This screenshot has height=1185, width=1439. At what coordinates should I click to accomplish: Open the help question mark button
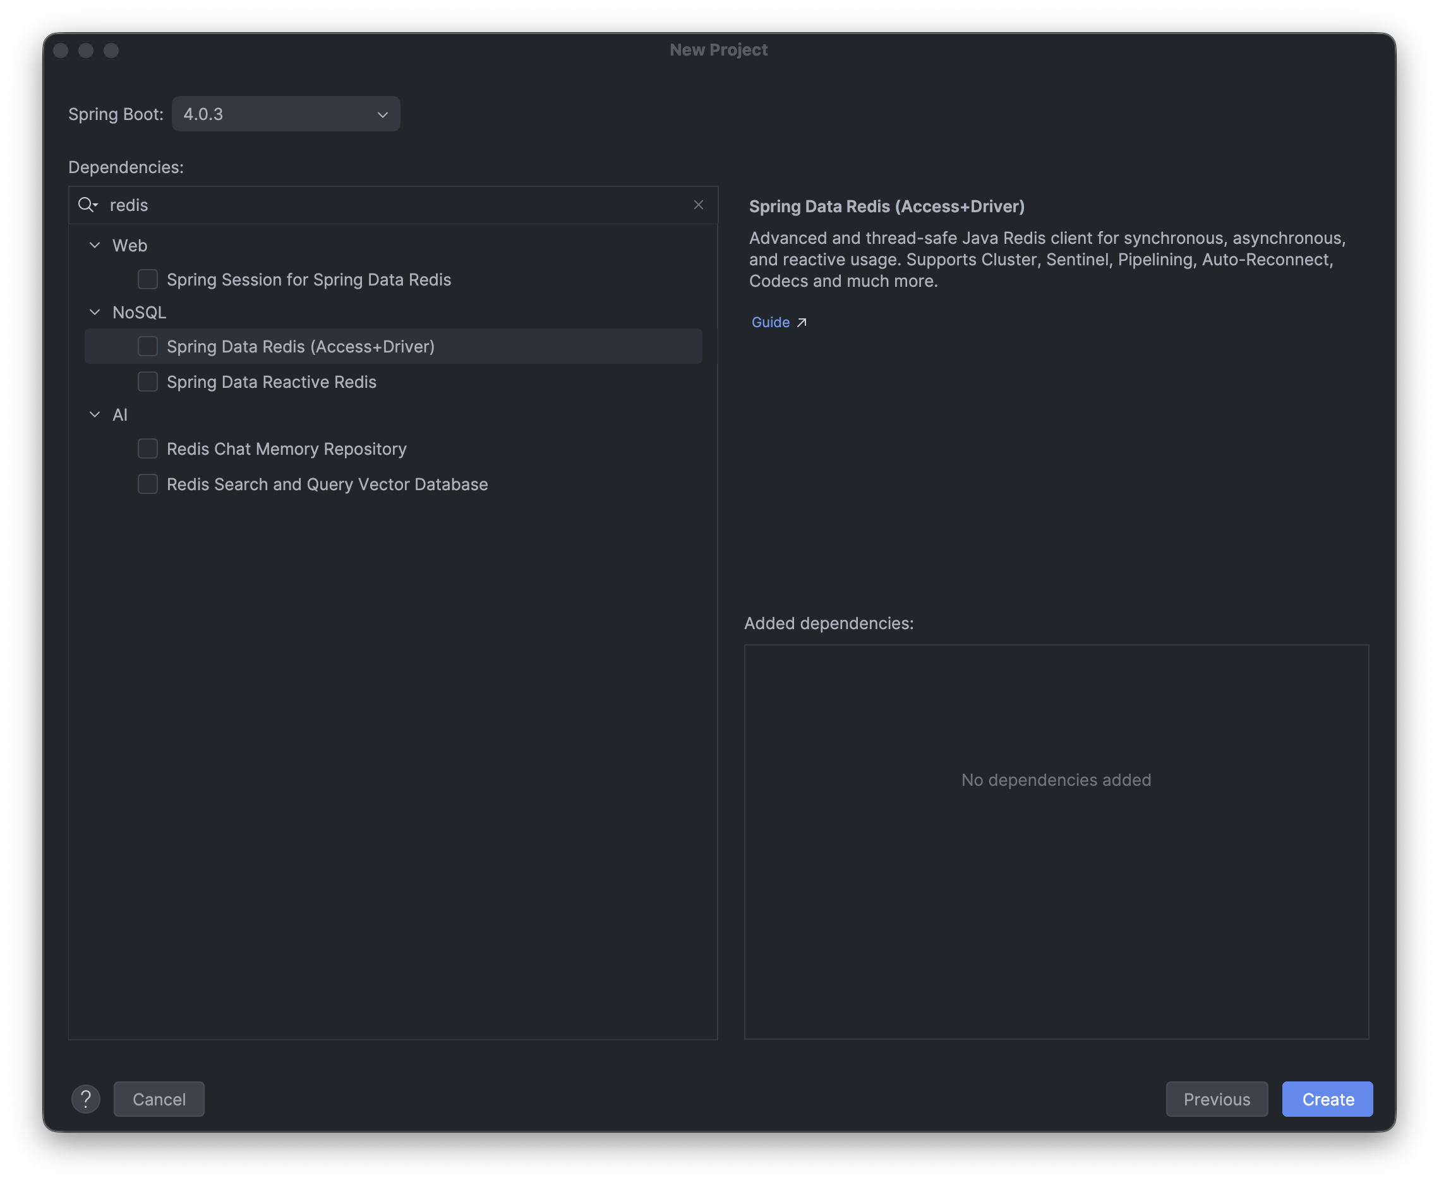click(86, 1099)
